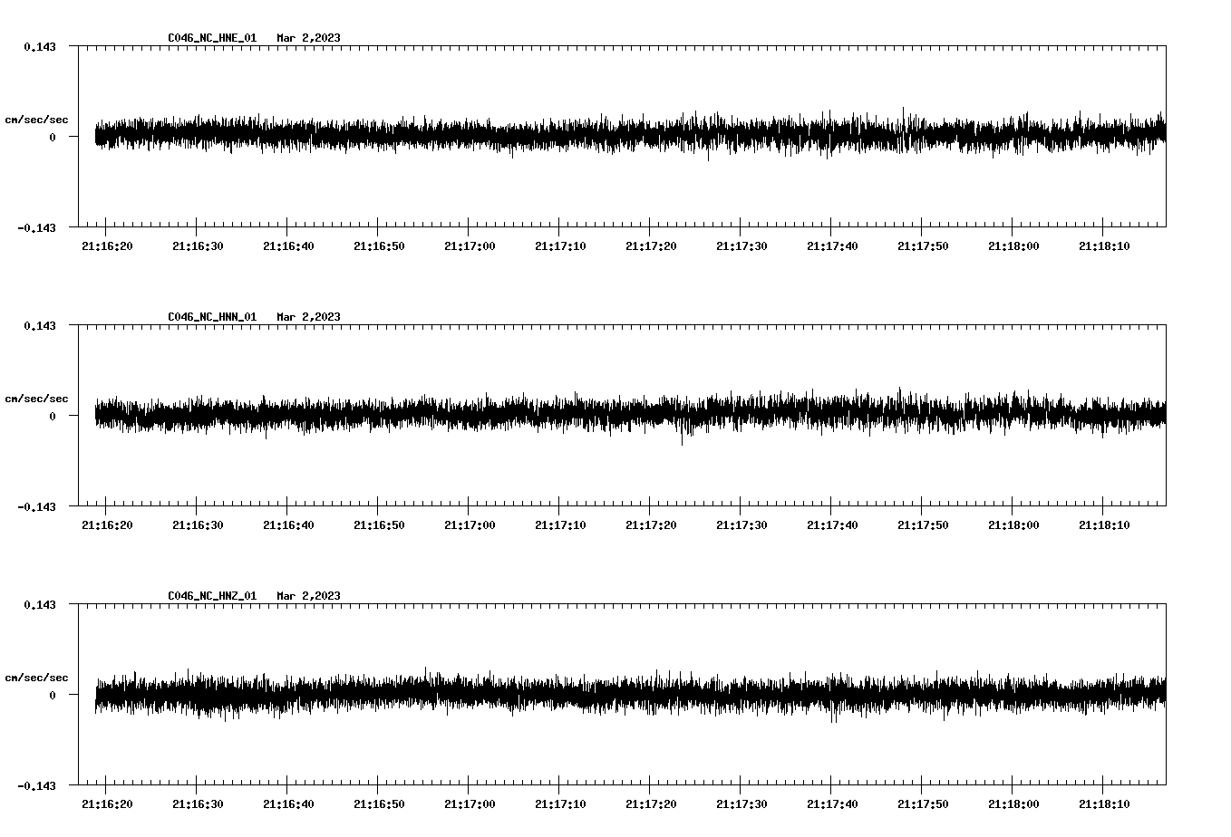Select the C046_NC_HNZ_01 channel label
The image size is (1231, 837).
tap(210, 596)
